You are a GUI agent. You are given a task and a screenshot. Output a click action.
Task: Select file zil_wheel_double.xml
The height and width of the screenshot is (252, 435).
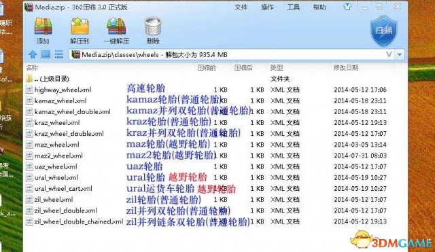click(x=65, y=211)
